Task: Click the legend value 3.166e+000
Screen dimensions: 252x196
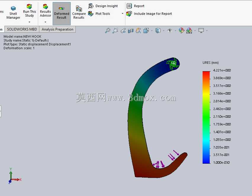Action: tap(222, 93)
